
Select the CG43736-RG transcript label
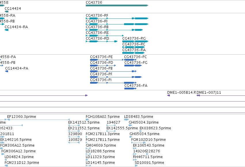tap(134, 38)
